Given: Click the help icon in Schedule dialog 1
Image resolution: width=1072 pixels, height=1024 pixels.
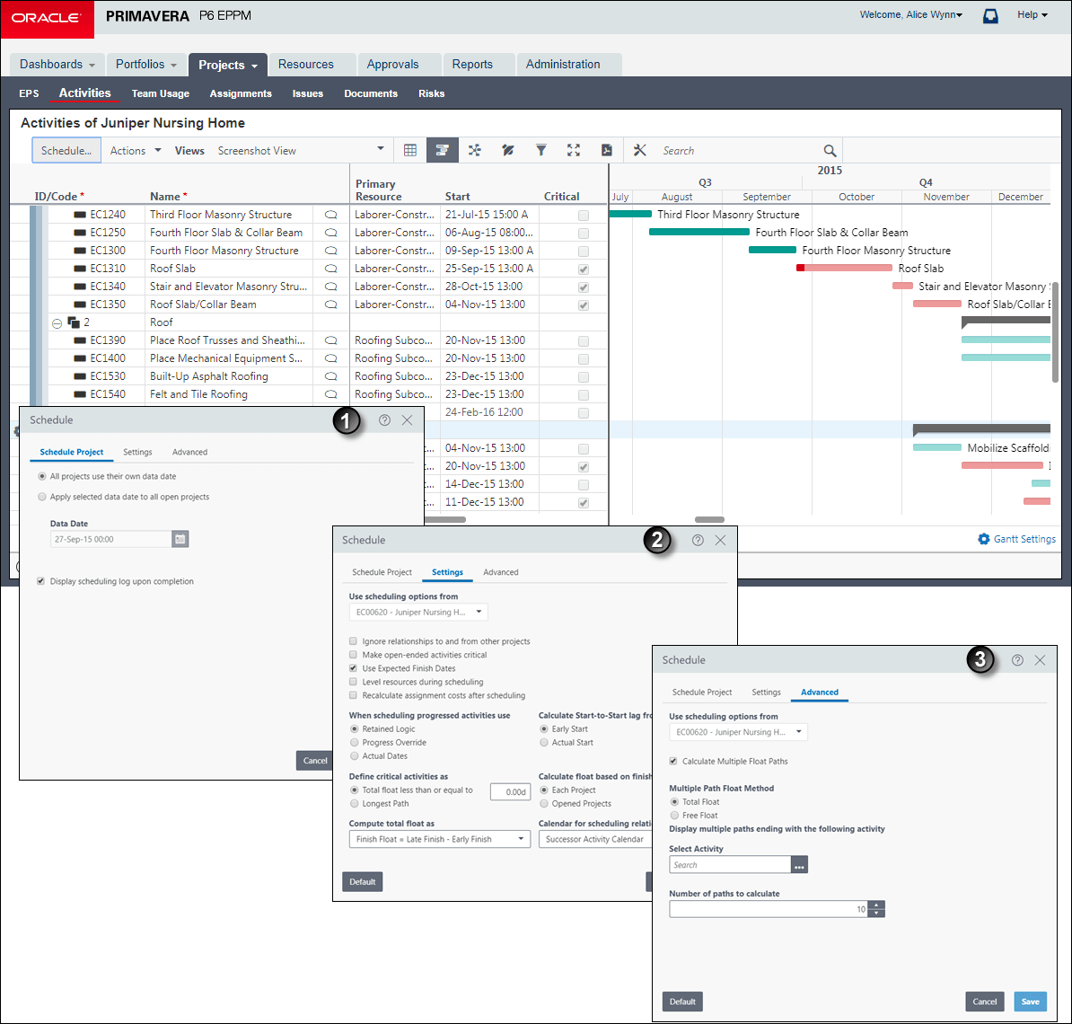Looking at the screenshot, I should coord(385,420).
